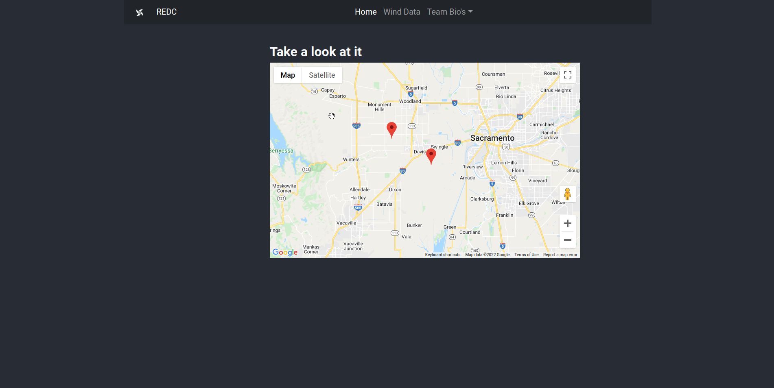The image size is (774, 388).
Task: Expand the Team Bio's dropdown
Action: pyautogui.click(x=450, y=12)
